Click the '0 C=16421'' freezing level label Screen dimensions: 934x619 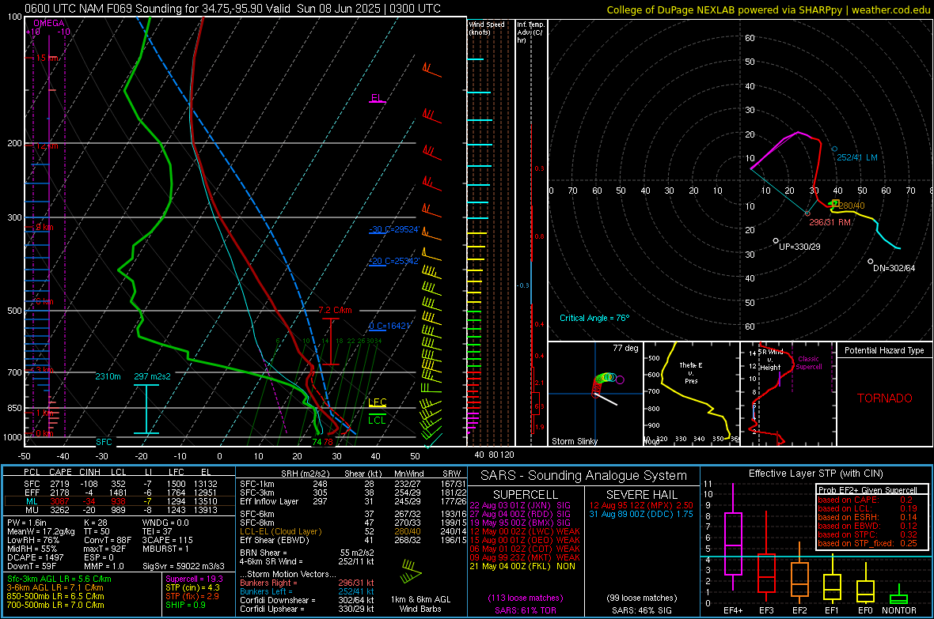tap(390, 326)
